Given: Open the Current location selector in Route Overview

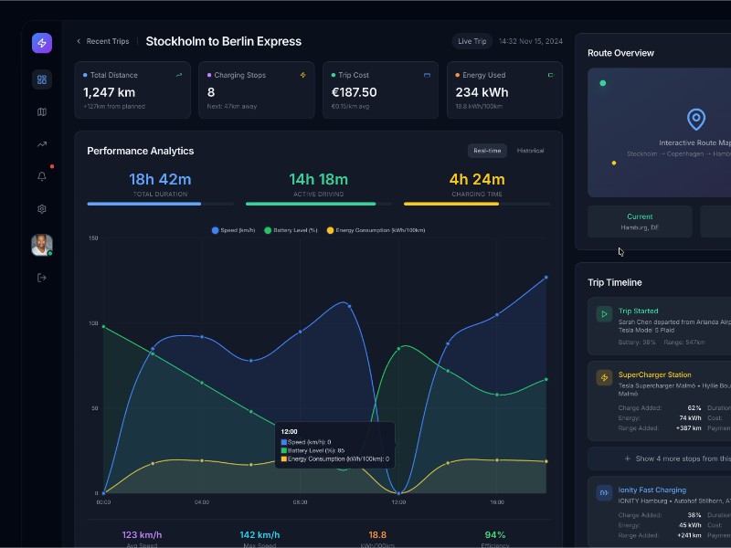Looking at the screenshot, I should click(641, 222).
